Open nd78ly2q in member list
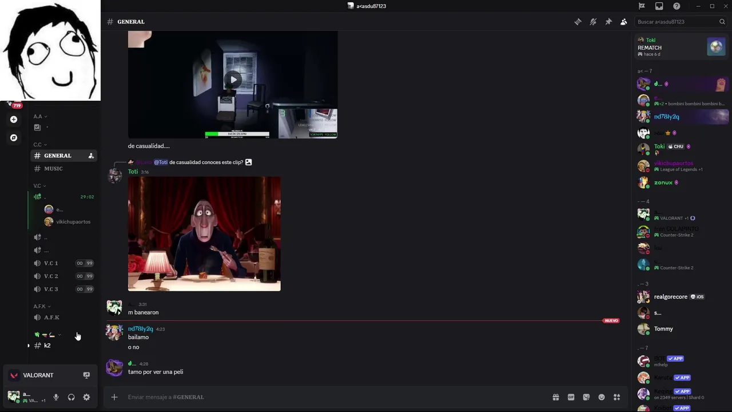 pyautogui.click(x=682, y=117)
